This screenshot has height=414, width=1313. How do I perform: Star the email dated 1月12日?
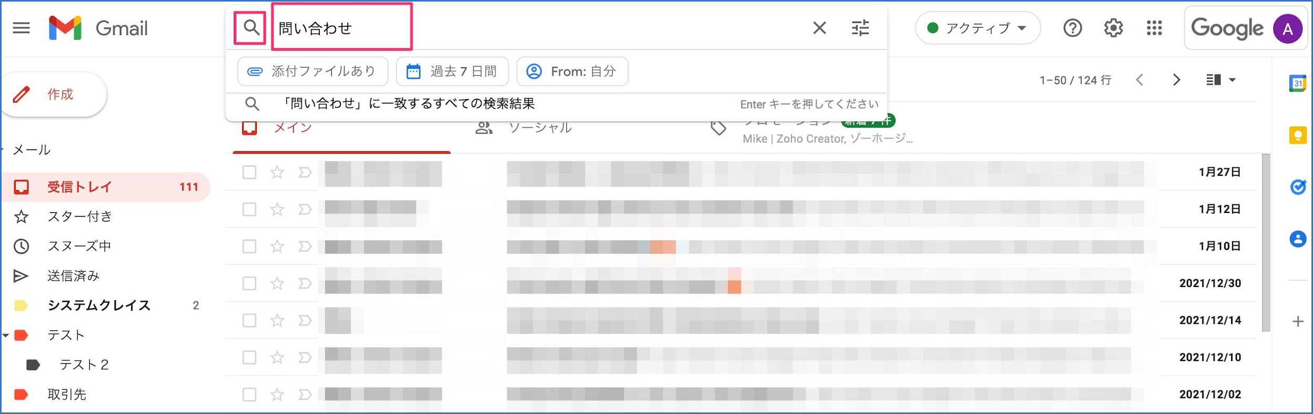(277, 209)
